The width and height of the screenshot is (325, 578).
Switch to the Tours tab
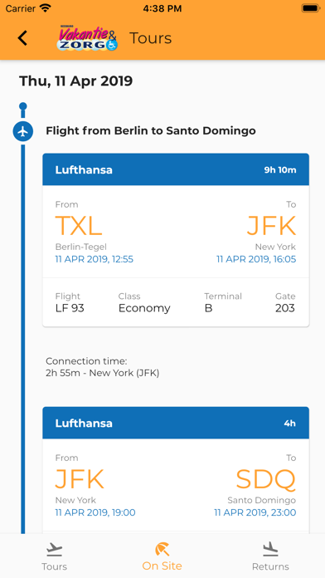[55, 556]
